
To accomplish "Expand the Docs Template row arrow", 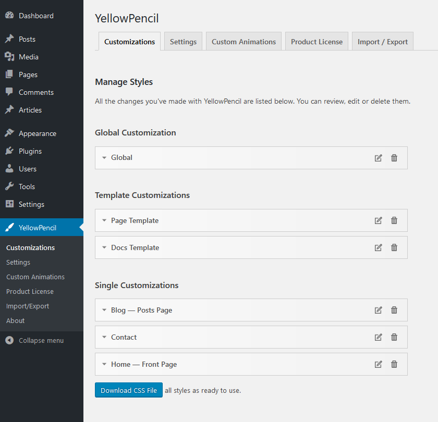I will coord(104,247).
